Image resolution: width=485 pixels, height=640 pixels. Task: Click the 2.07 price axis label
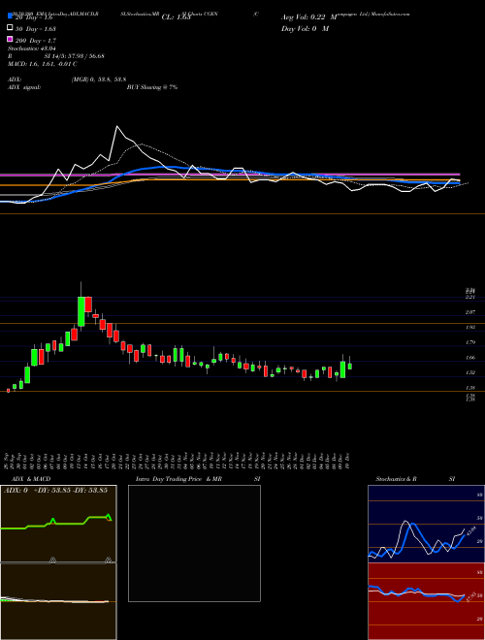pyautogui.click(x=470, y=312)
